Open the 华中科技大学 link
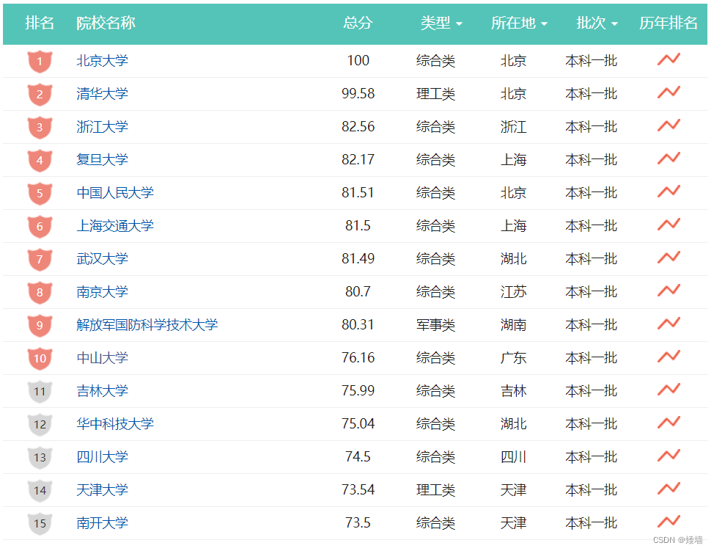The height and width of the screenshot is (551, 714). click(115, 424)
